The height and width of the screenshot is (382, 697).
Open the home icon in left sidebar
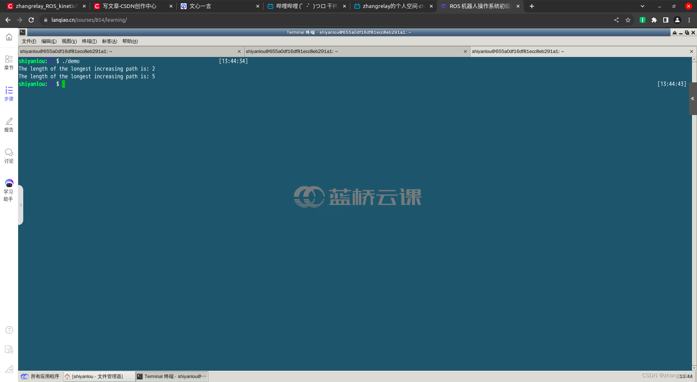[9, 37]
